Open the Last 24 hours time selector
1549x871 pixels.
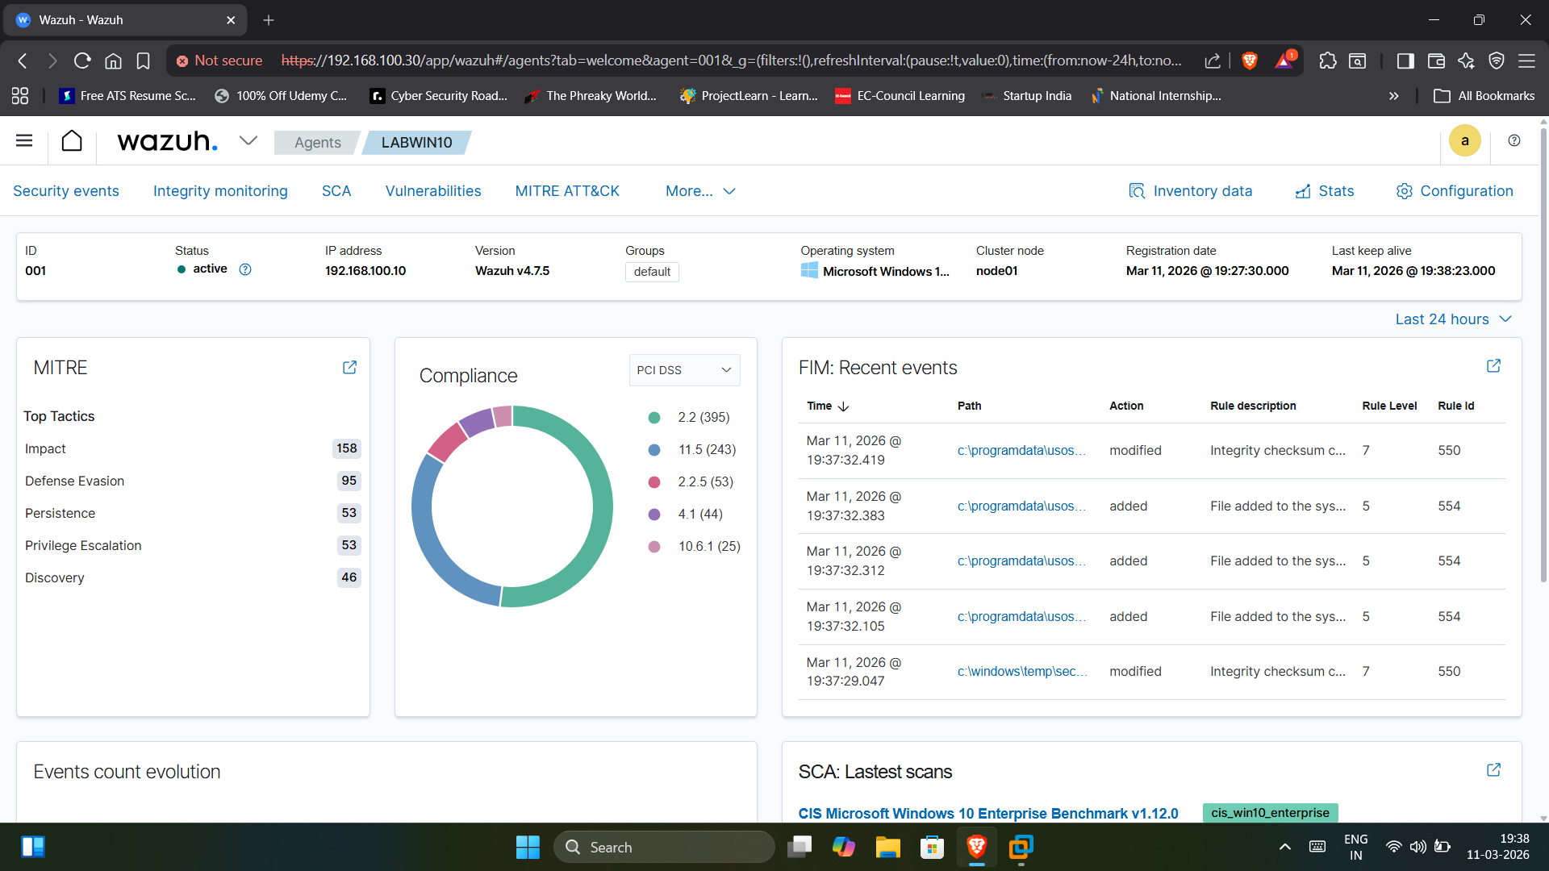1453,319
